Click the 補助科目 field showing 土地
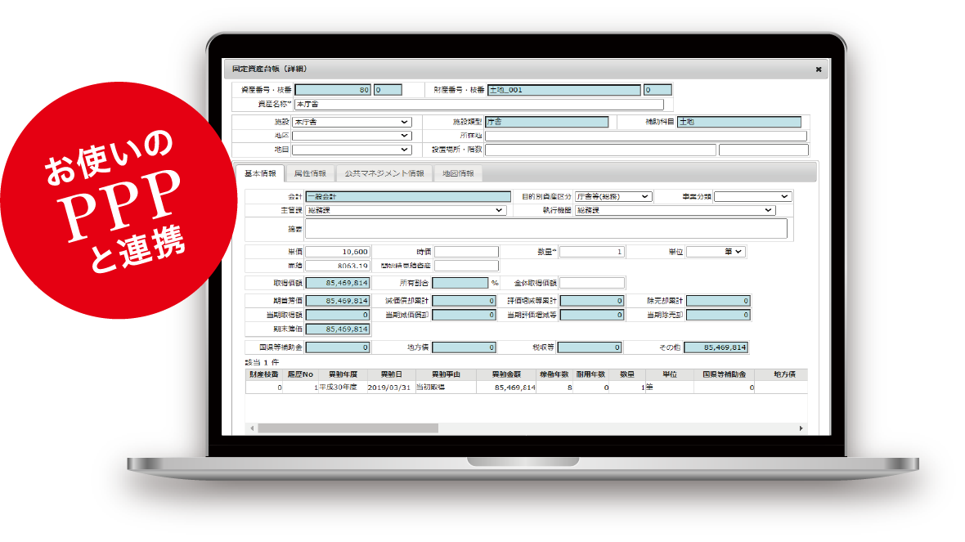Image resolution: width=965 pixels, height=542 pixels. pyautogui.click(x=739, y=122)
